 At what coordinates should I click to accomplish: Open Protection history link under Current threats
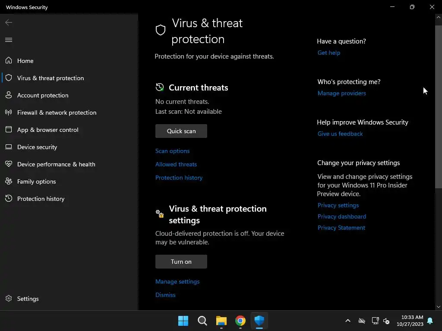[x=179, y=178]
